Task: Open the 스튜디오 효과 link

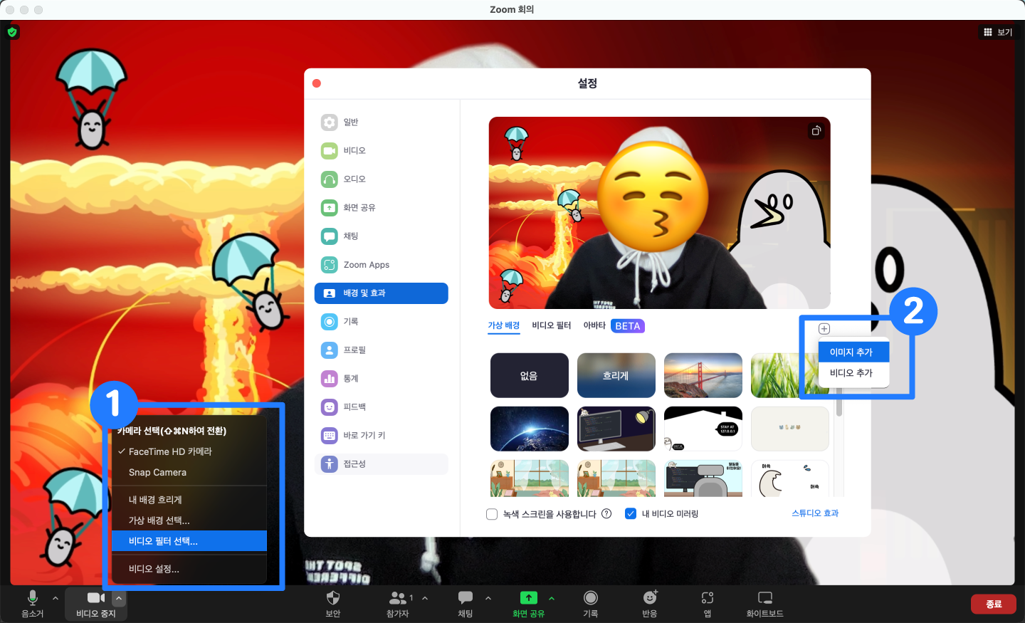Action: click(x=815, y=513)
